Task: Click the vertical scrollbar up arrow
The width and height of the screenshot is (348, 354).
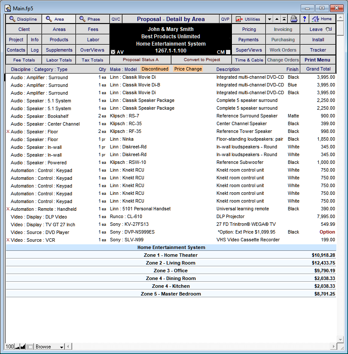Action: click(x=340, y=17)
